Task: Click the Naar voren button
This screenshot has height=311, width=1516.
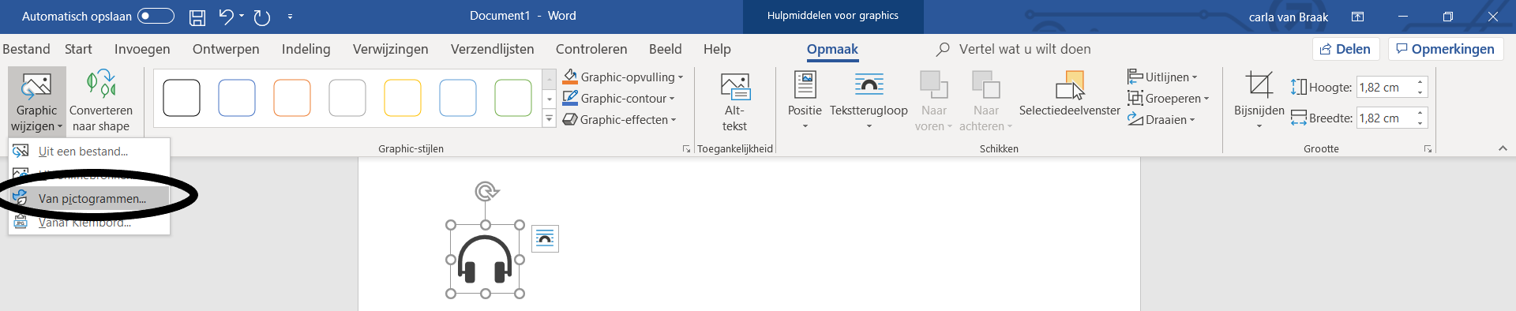Action: pos(934,103)
